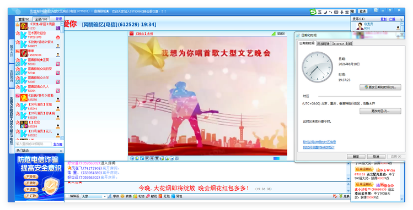Click the pink camera icon beside user 52394
Screen dimensions: 413x210
(x=58, y=91)
